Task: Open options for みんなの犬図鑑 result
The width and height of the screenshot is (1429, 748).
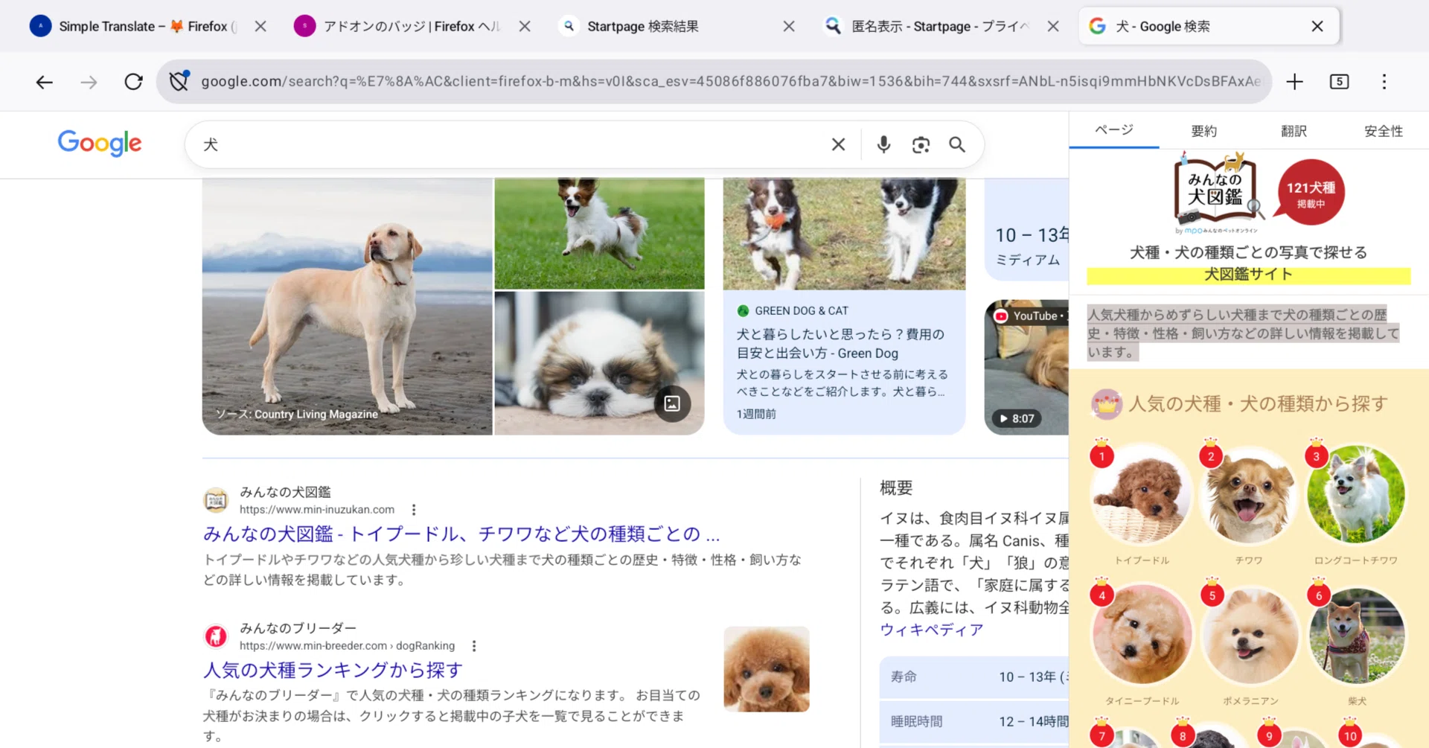Action: click(x=414, y=510)
